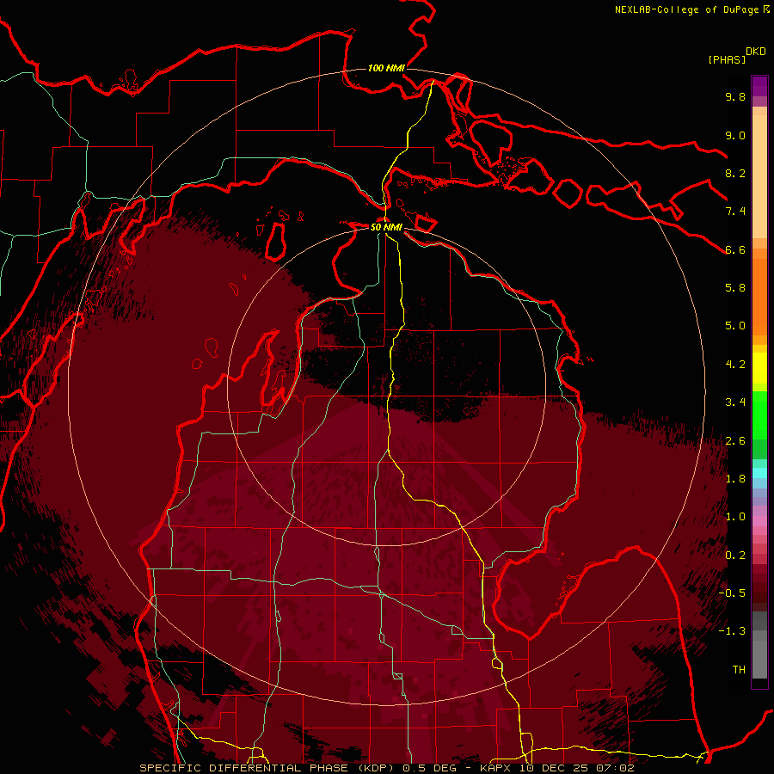The image size is (774, 774).
Task: Click the 6.6 value on color scale
Action: [x=735, y=249]
